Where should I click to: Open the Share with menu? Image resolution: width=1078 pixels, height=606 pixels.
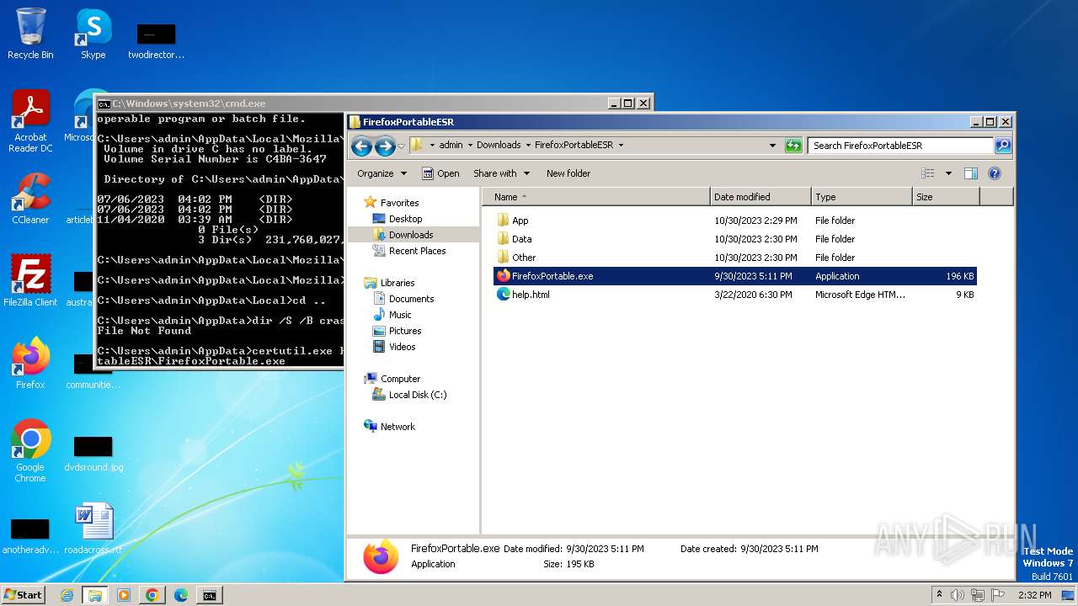[502, 173]
